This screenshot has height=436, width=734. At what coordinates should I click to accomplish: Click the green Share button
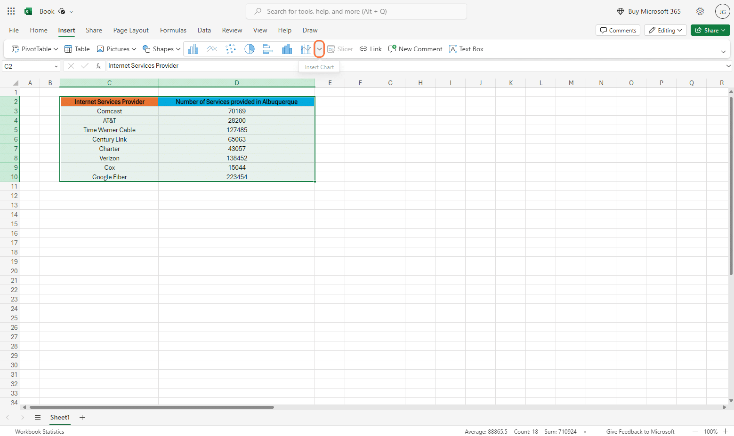pyautogui.click(x=710, y=30)
